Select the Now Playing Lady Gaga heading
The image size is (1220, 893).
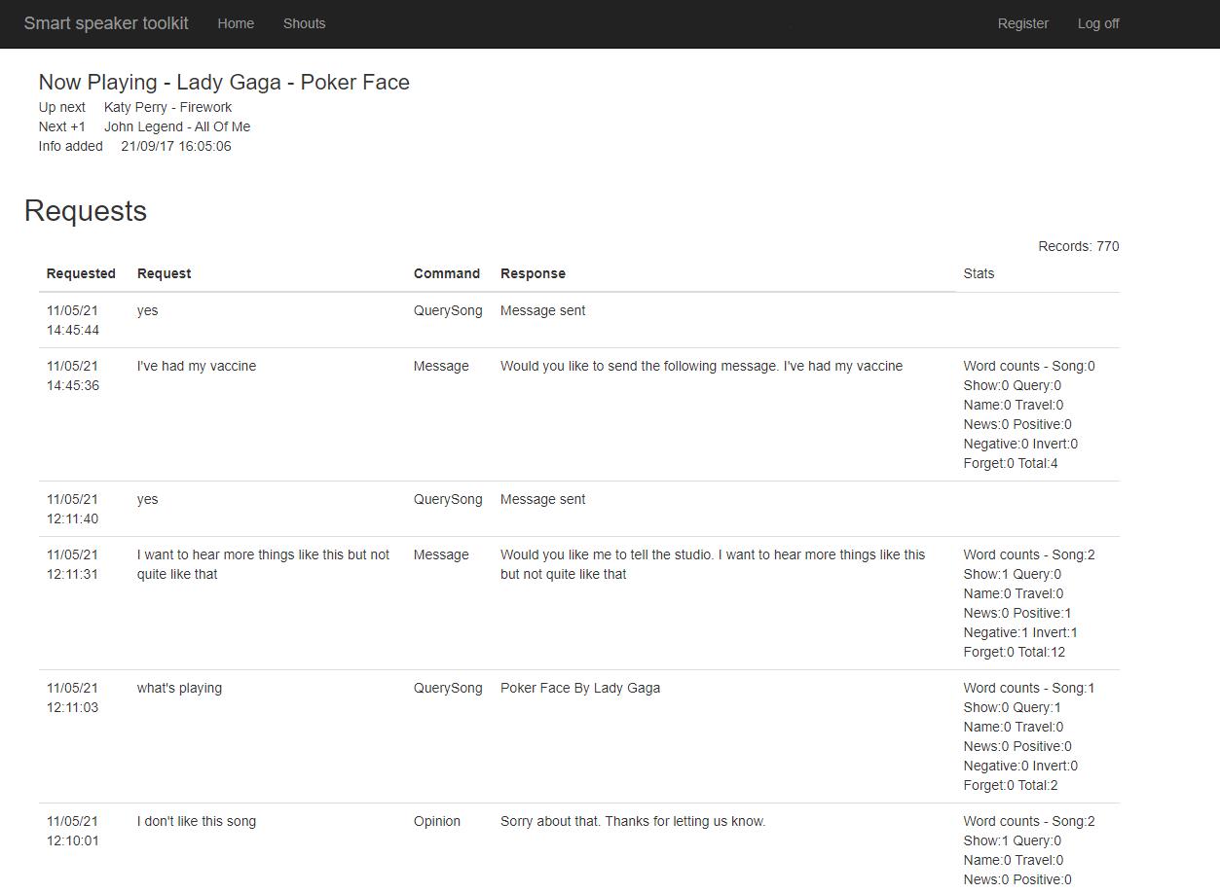tap(224, 82)
